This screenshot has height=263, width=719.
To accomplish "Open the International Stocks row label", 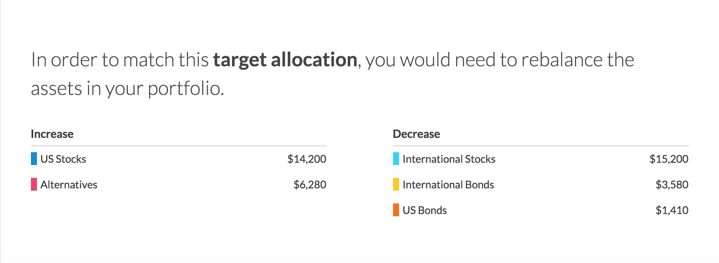I will (449, 159).
